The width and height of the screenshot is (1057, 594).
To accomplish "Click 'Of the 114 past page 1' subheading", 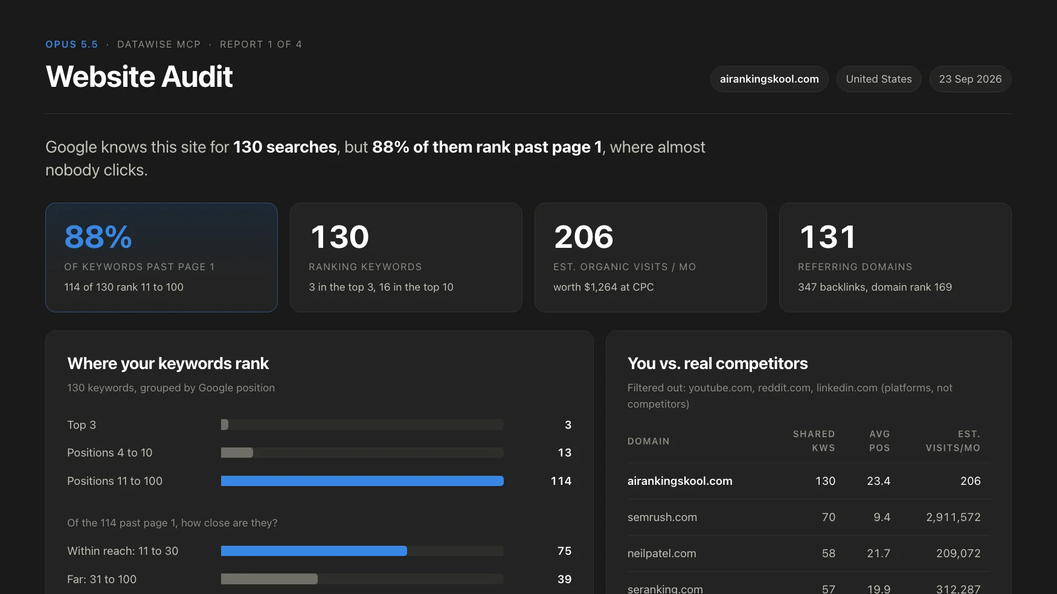I will click(172, 523).
